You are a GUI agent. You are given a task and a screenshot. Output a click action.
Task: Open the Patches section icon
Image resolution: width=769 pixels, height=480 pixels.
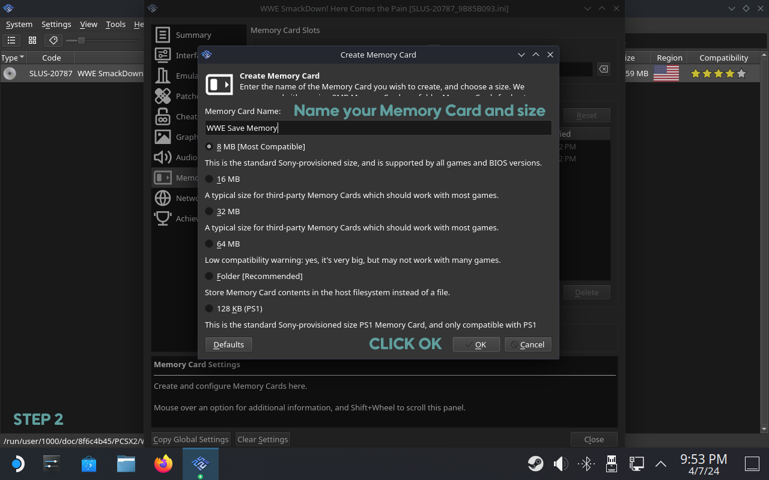[162, 96]
